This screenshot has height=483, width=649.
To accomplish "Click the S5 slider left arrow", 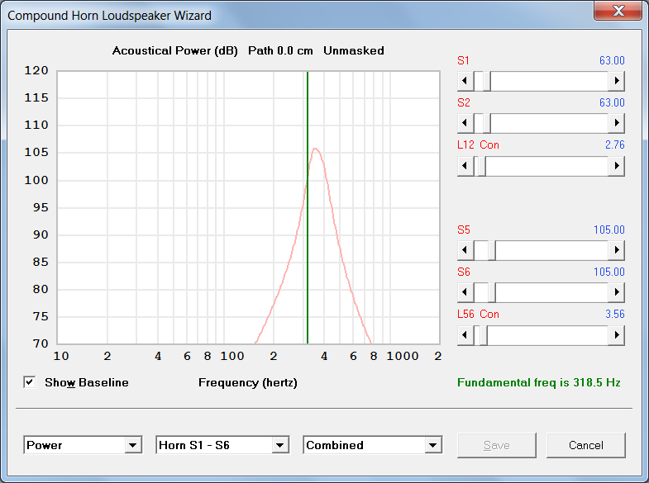I will (x=465, y=250).
